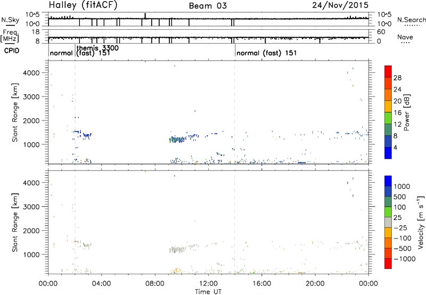
Task: Click the 'Time UT' axis label
Action: (x=208, y=292)
